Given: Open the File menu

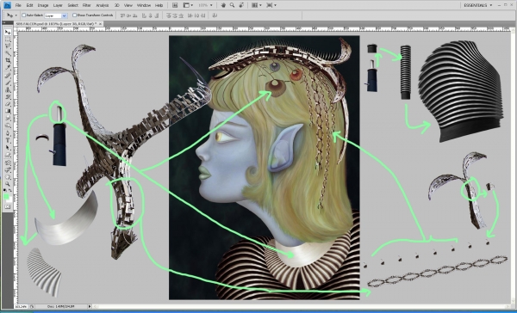Looking at the screenshot, I should pyautogui.click(x=18, y=5).
